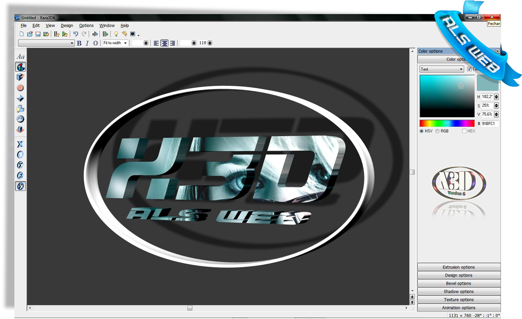This screenshot has height=319, width=522.
Task: Open the Text target dropdown in Color options
Action: coord(442,69)
